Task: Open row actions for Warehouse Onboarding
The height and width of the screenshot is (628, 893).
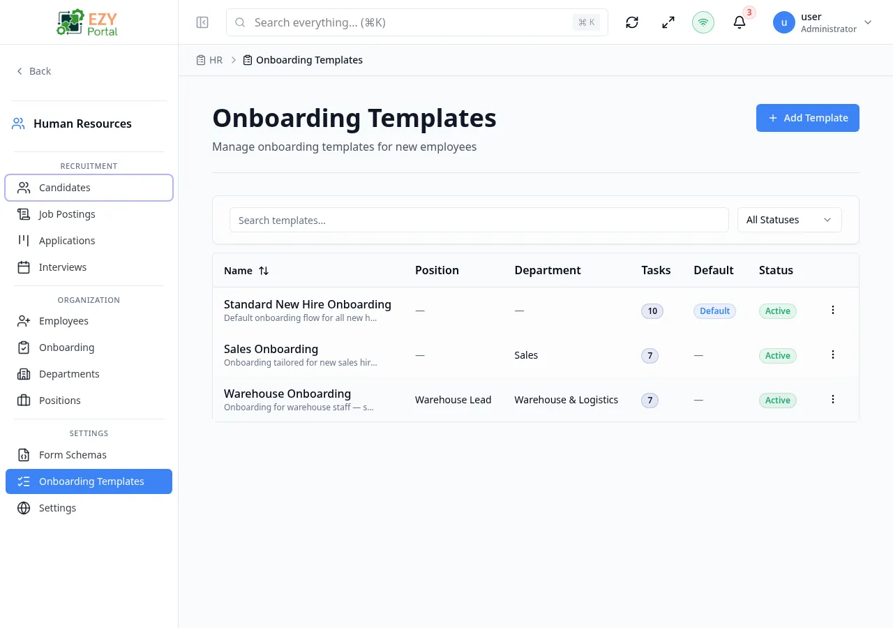Action: click(833, 399)
